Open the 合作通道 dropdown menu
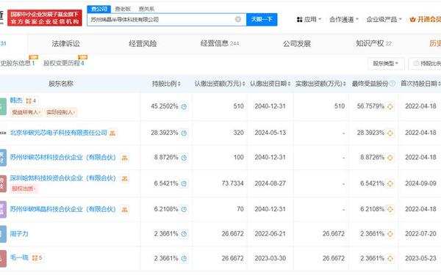The image size is (441, 275). point(344,19)
